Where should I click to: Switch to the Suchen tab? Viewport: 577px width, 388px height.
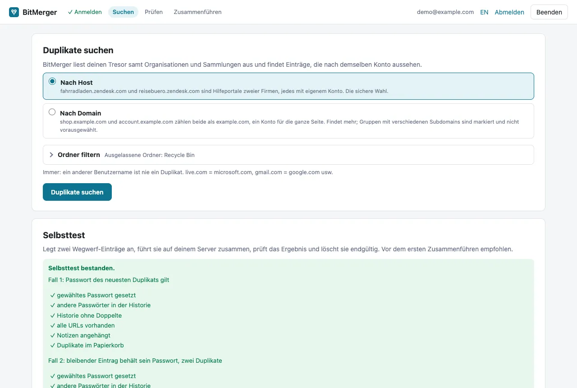coord(123,12)
